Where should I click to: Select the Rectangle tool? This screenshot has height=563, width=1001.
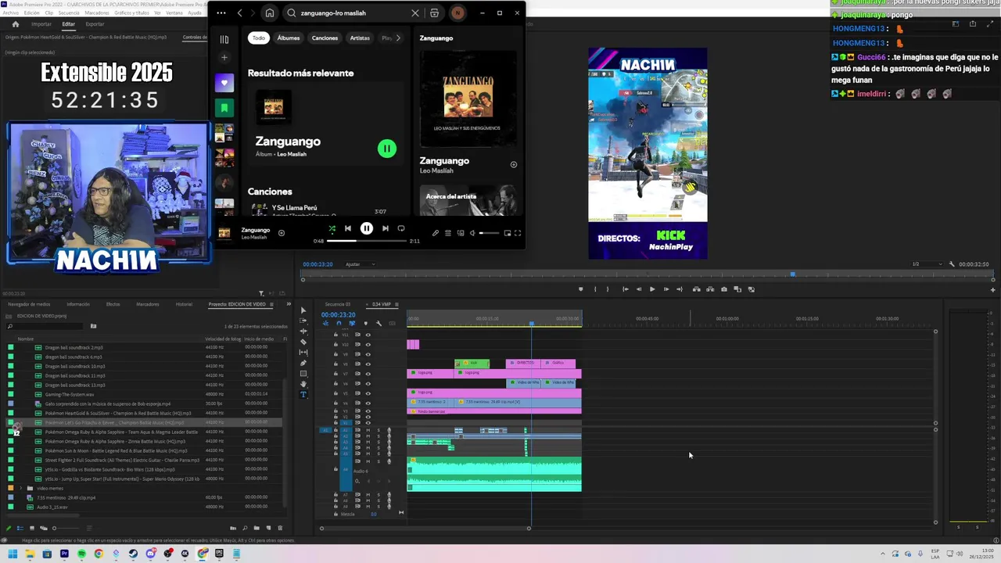point(303,374)
